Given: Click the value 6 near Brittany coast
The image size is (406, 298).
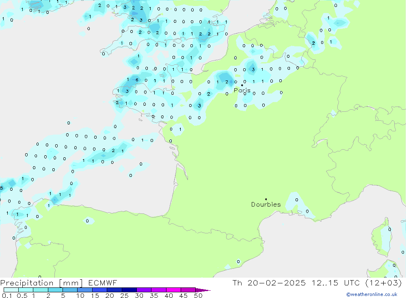Looking at the screenshot, I should tap(137, 80).
